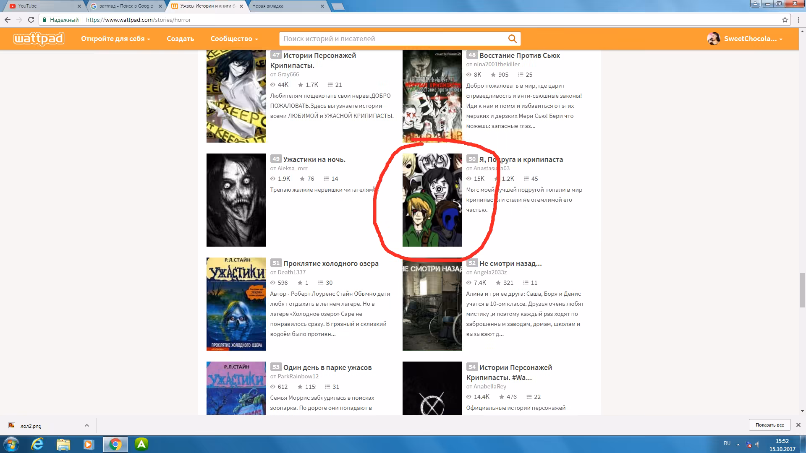Open the green A application in taskbar
806x453 pixels.
(141, 444)
